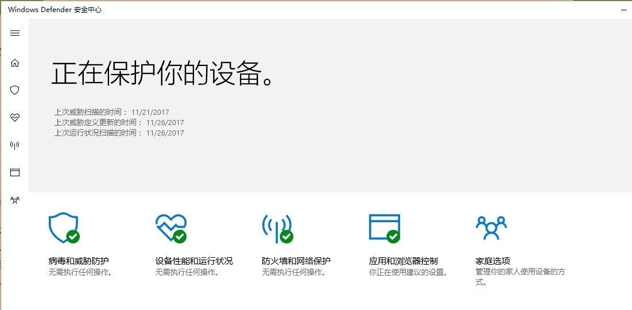Image resolution: width=632 pixels, height=310 pixels.
Task: Click the 上次威胁扫描的时间 11/21/2017 line
Action: click(x=112, y=112)
